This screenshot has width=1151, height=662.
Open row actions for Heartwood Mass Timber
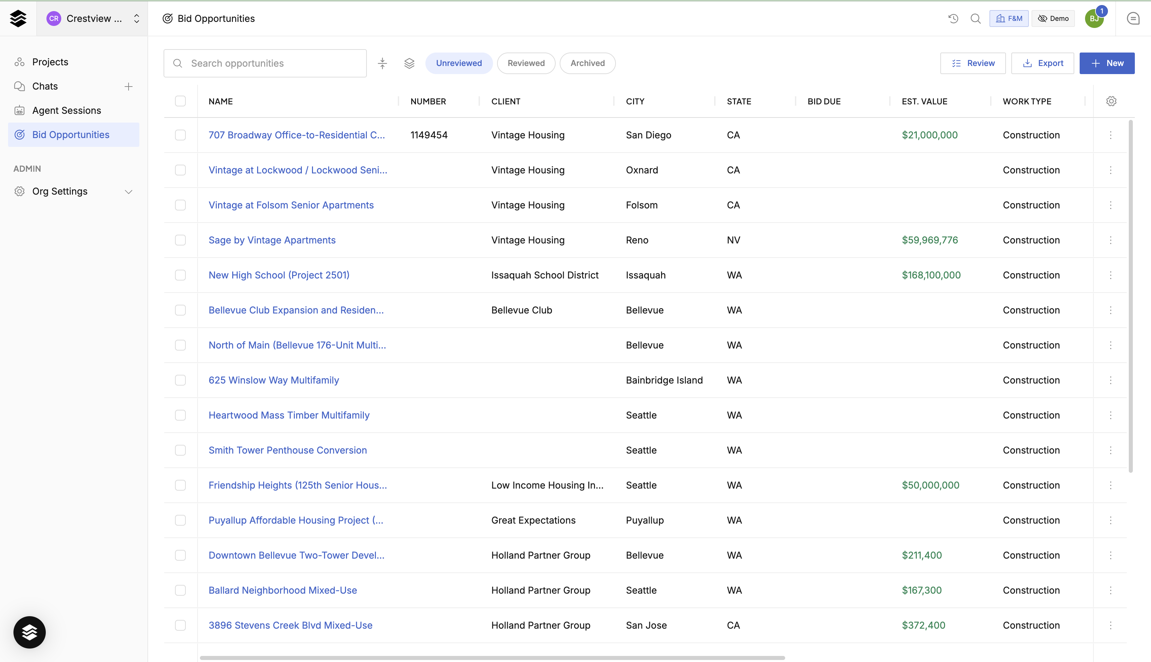1111,415
